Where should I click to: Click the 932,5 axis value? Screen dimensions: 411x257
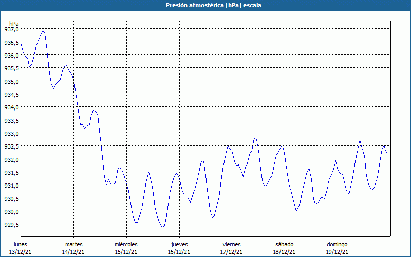(x=11, y=146)
